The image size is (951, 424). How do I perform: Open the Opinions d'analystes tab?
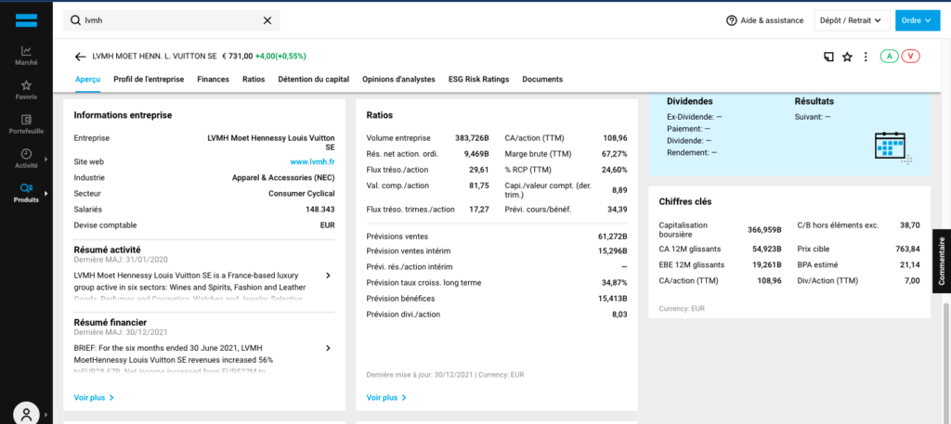(x=398, y=80)
